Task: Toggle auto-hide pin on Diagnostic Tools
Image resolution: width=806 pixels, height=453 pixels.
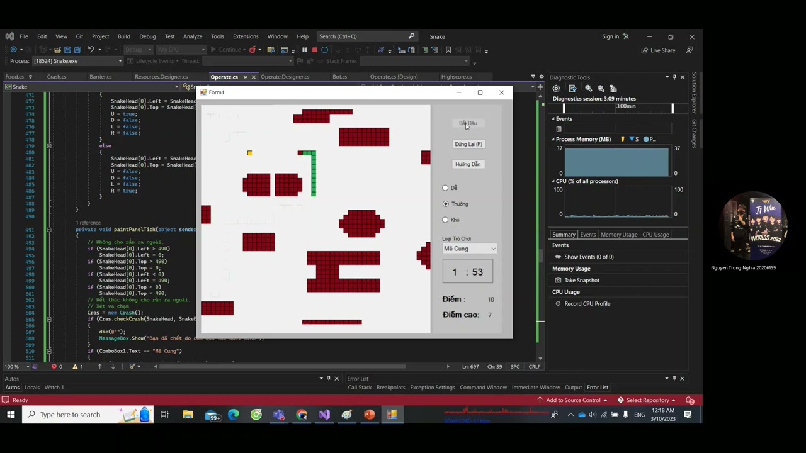Action: coord(674,77)
